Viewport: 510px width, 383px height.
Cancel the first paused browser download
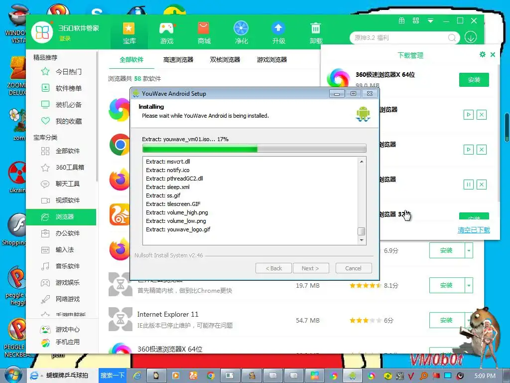tap(482, 115)
